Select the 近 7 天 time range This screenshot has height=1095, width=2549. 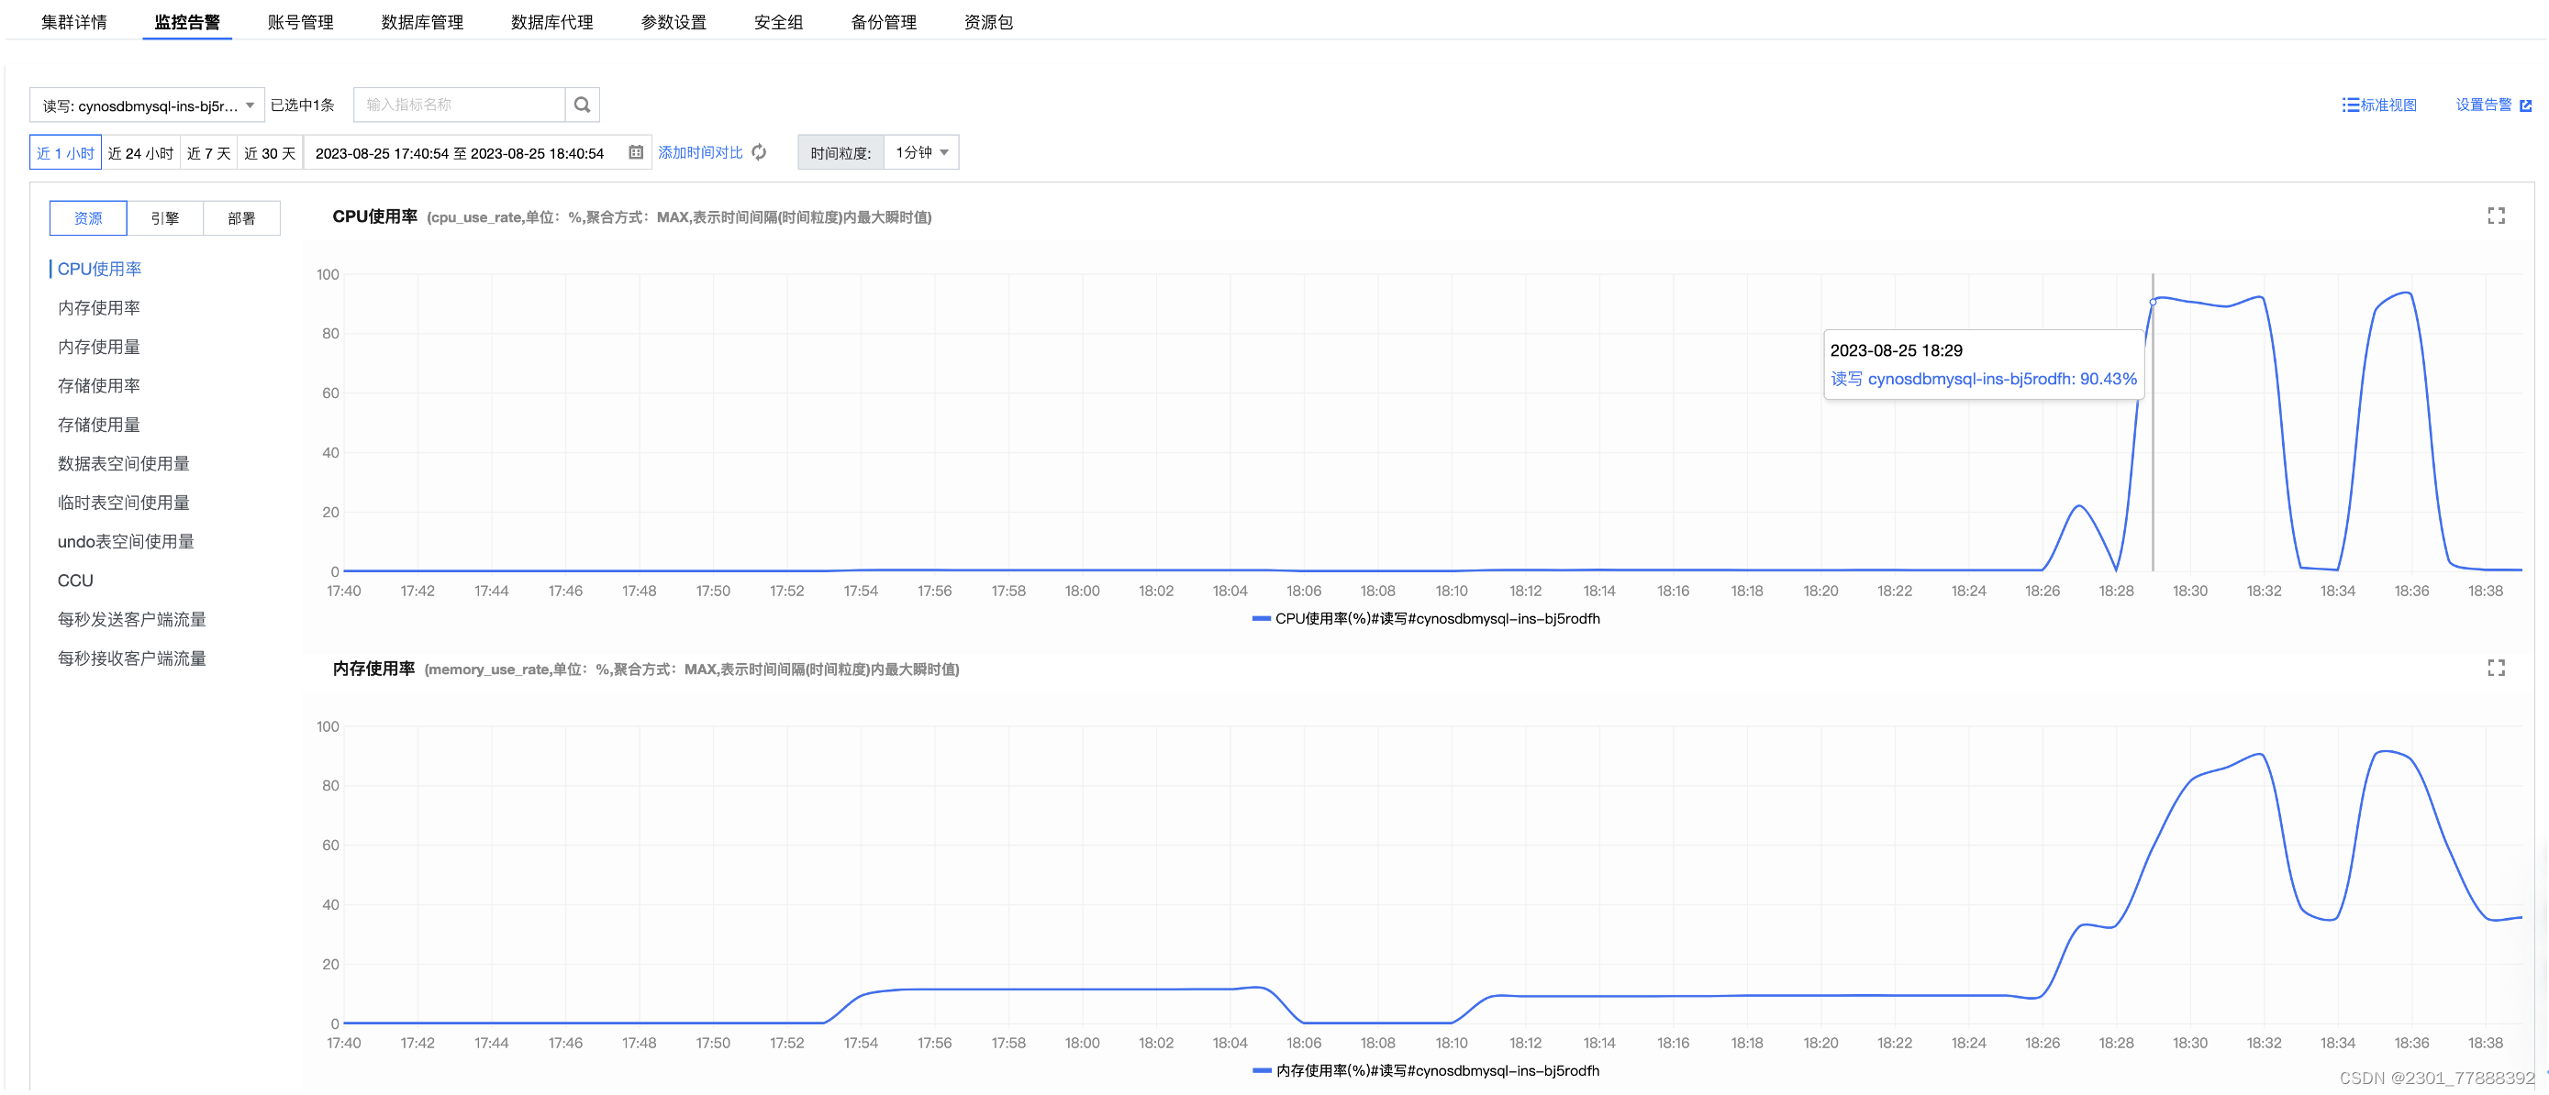209,152
